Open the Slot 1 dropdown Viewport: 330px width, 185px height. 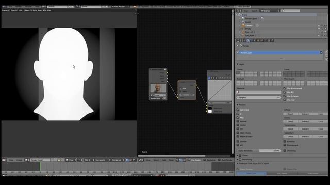coord(89,160)
